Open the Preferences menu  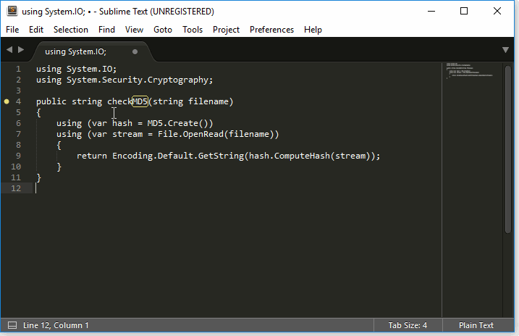coord(271,30)
